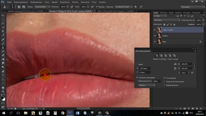Lock layer position icon
This screenshot has height=116, width=206.
coord(171,24)
